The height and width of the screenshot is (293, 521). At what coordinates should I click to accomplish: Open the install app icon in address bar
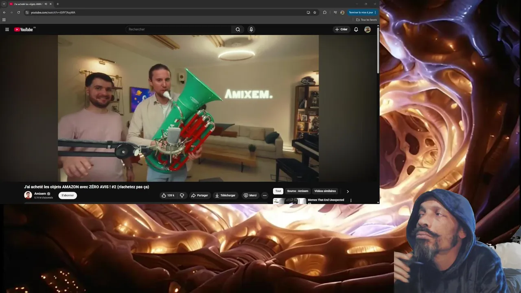[308, 12]
